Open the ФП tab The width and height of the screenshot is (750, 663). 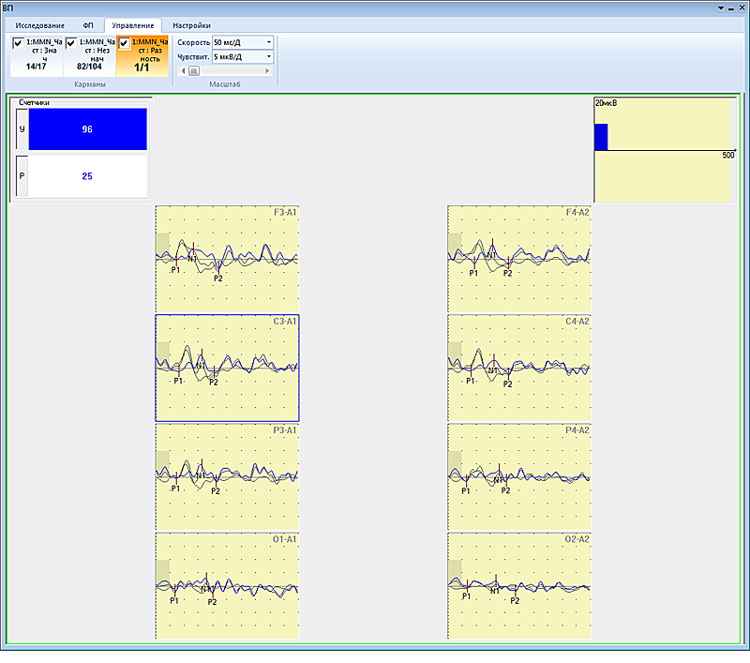(88, 25)
